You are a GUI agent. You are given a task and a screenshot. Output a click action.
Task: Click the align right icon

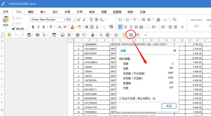pyautogui.click(x=131, y=27)
